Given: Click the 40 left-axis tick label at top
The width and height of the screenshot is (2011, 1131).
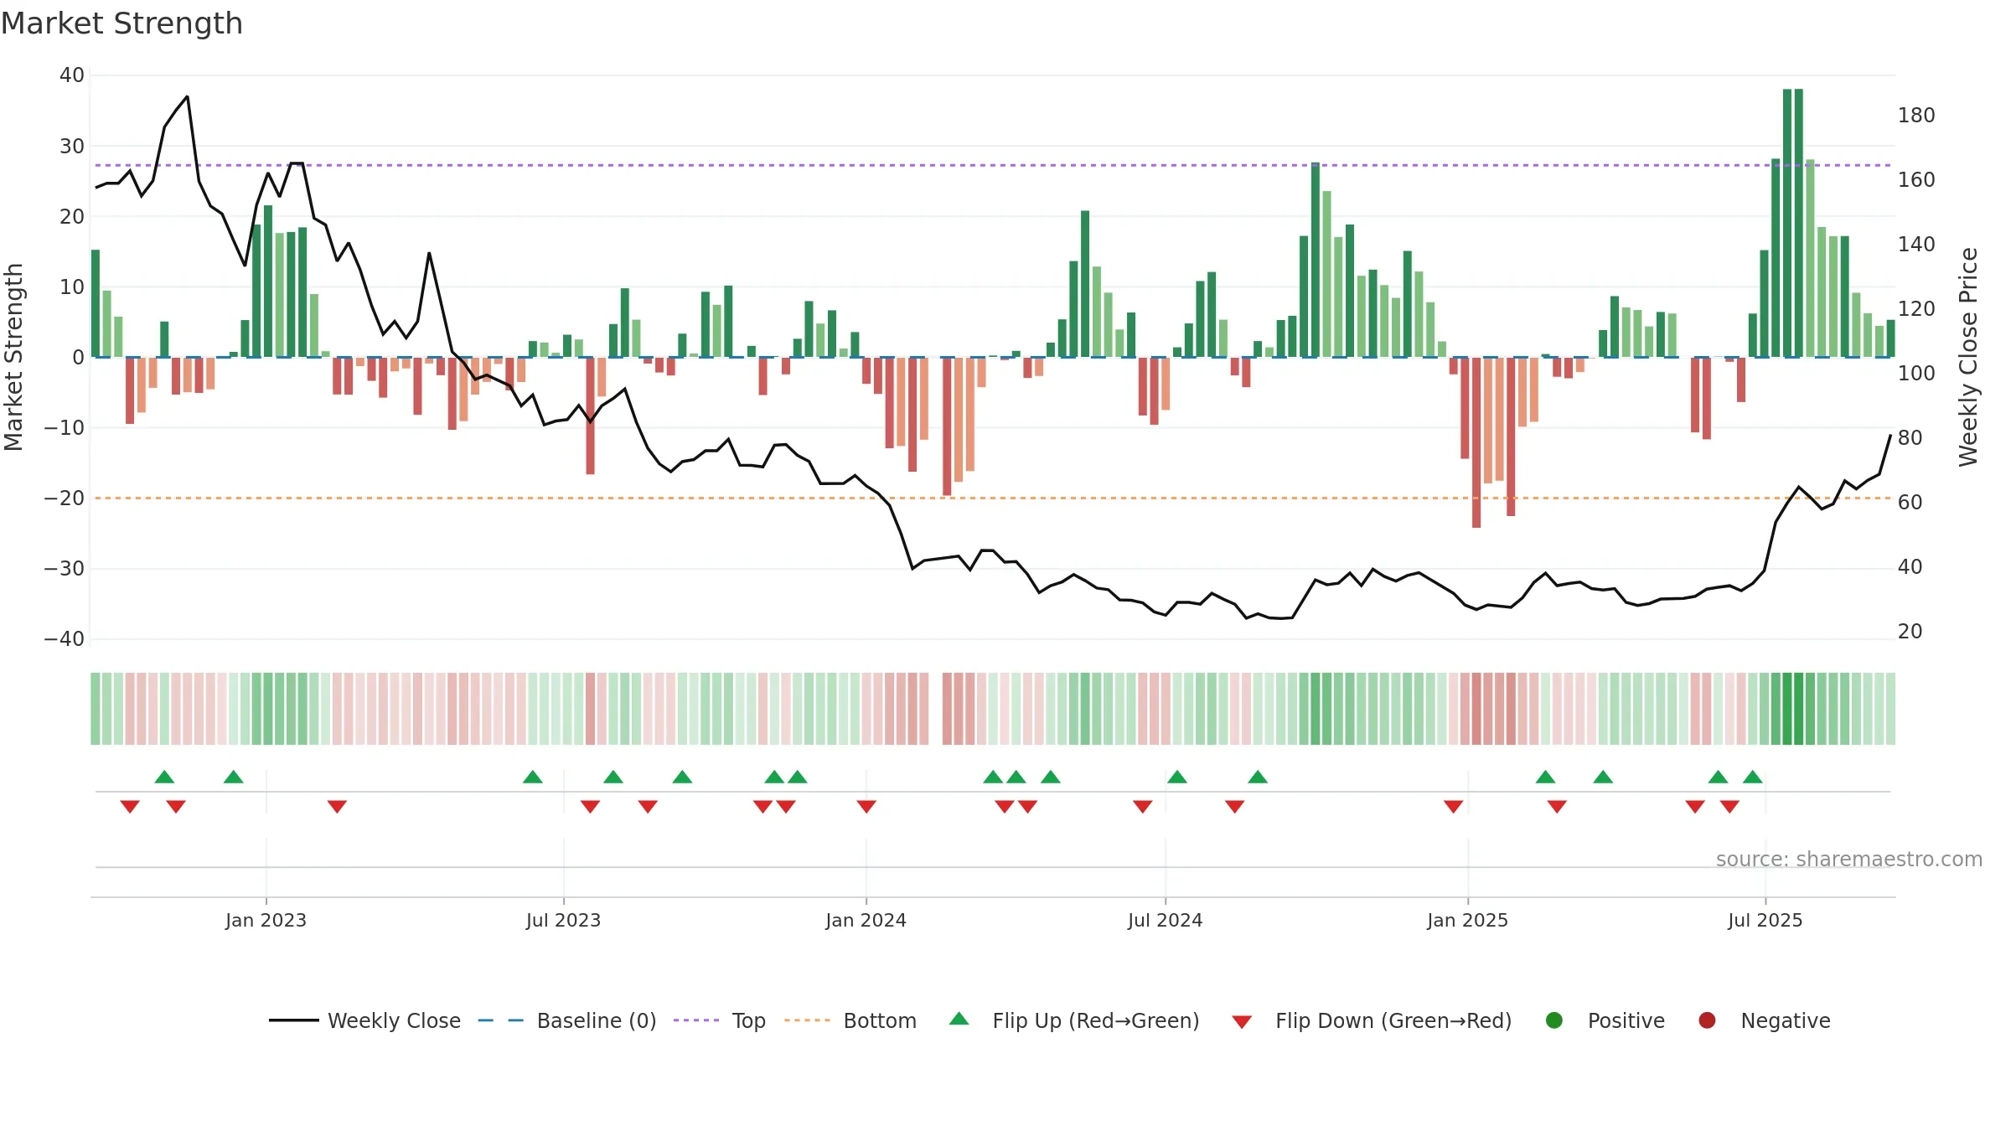Looking at the screenshot, I should (x=72, y=75).
